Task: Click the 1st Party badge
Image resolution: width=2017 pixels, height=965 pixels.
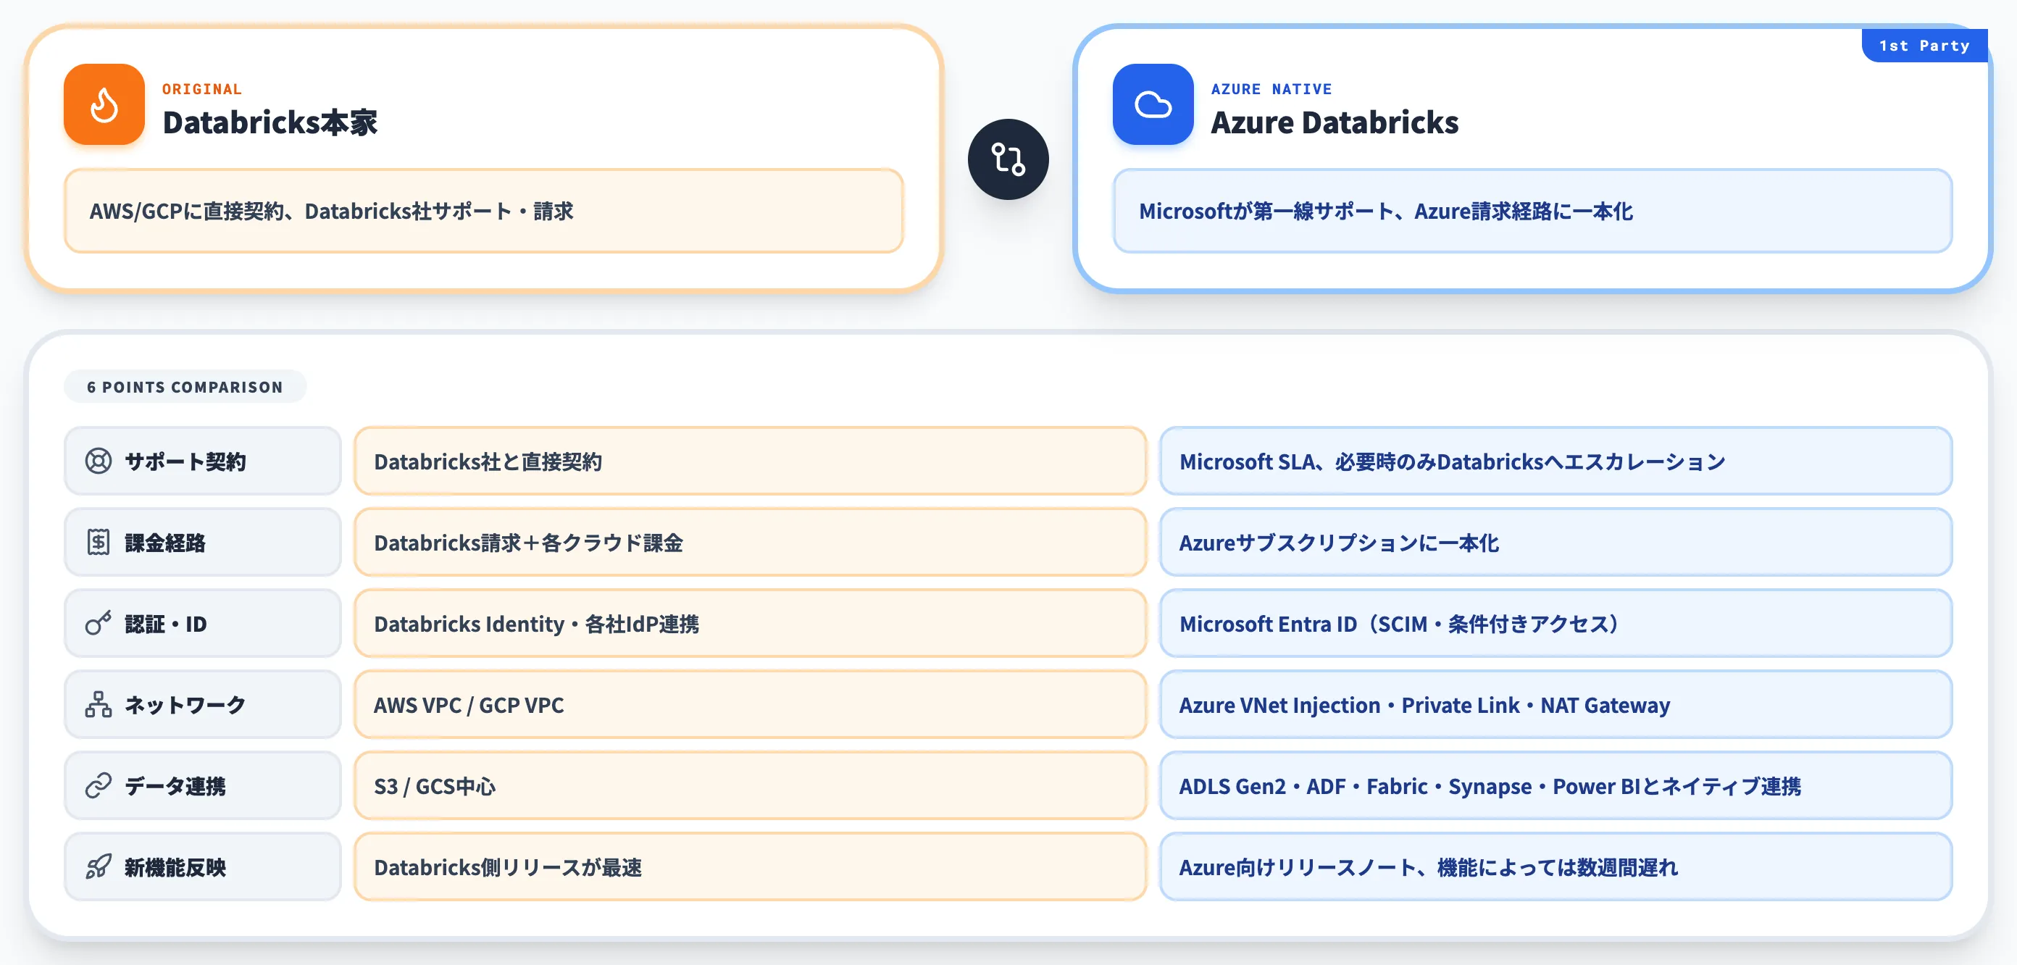Action: tap(1924, 46)
